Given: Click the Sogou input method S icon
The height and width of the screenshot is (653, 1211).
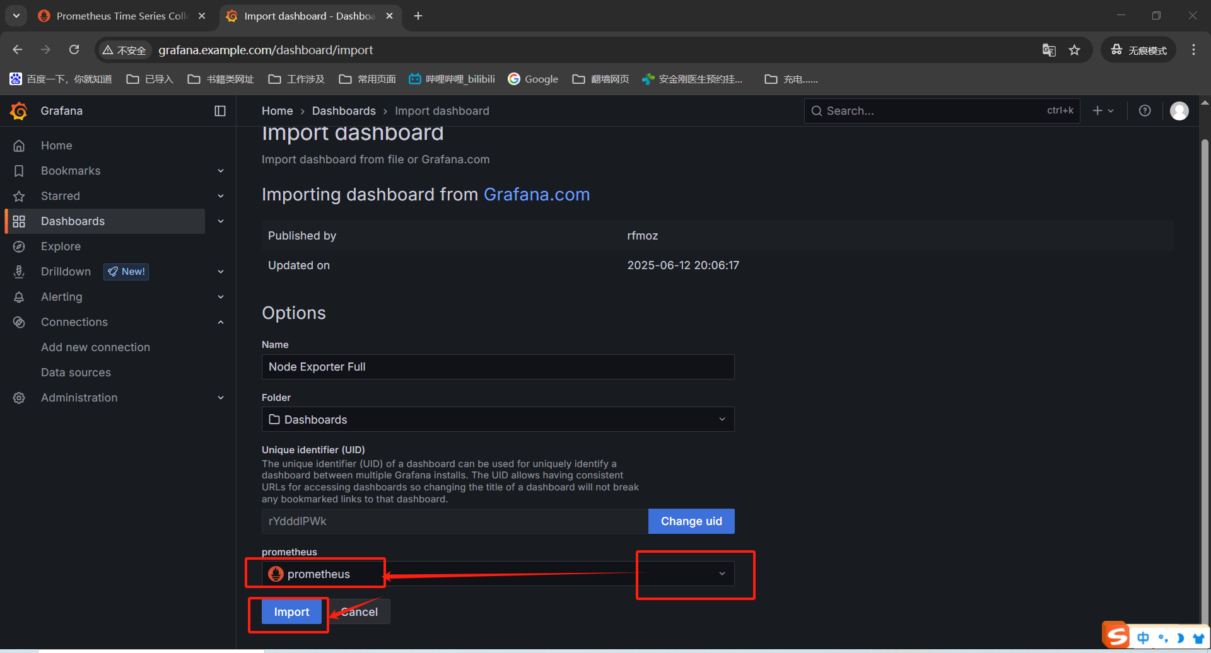Looking at the screenshot, I should click(x=1116, y=635).
